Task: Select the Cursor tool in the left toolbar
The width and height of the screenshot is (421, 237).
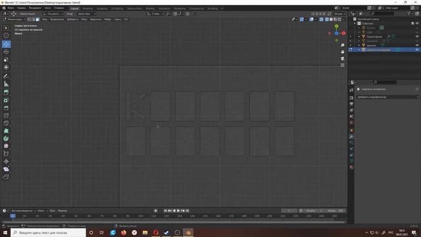Action: (6, 35)
